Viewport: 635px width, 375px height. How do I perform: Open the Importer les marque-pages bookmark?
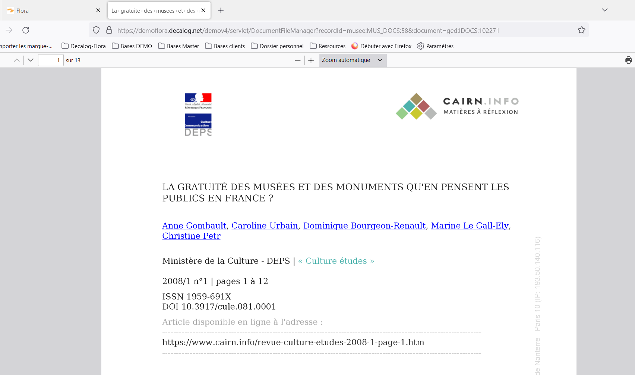[26, 46]
